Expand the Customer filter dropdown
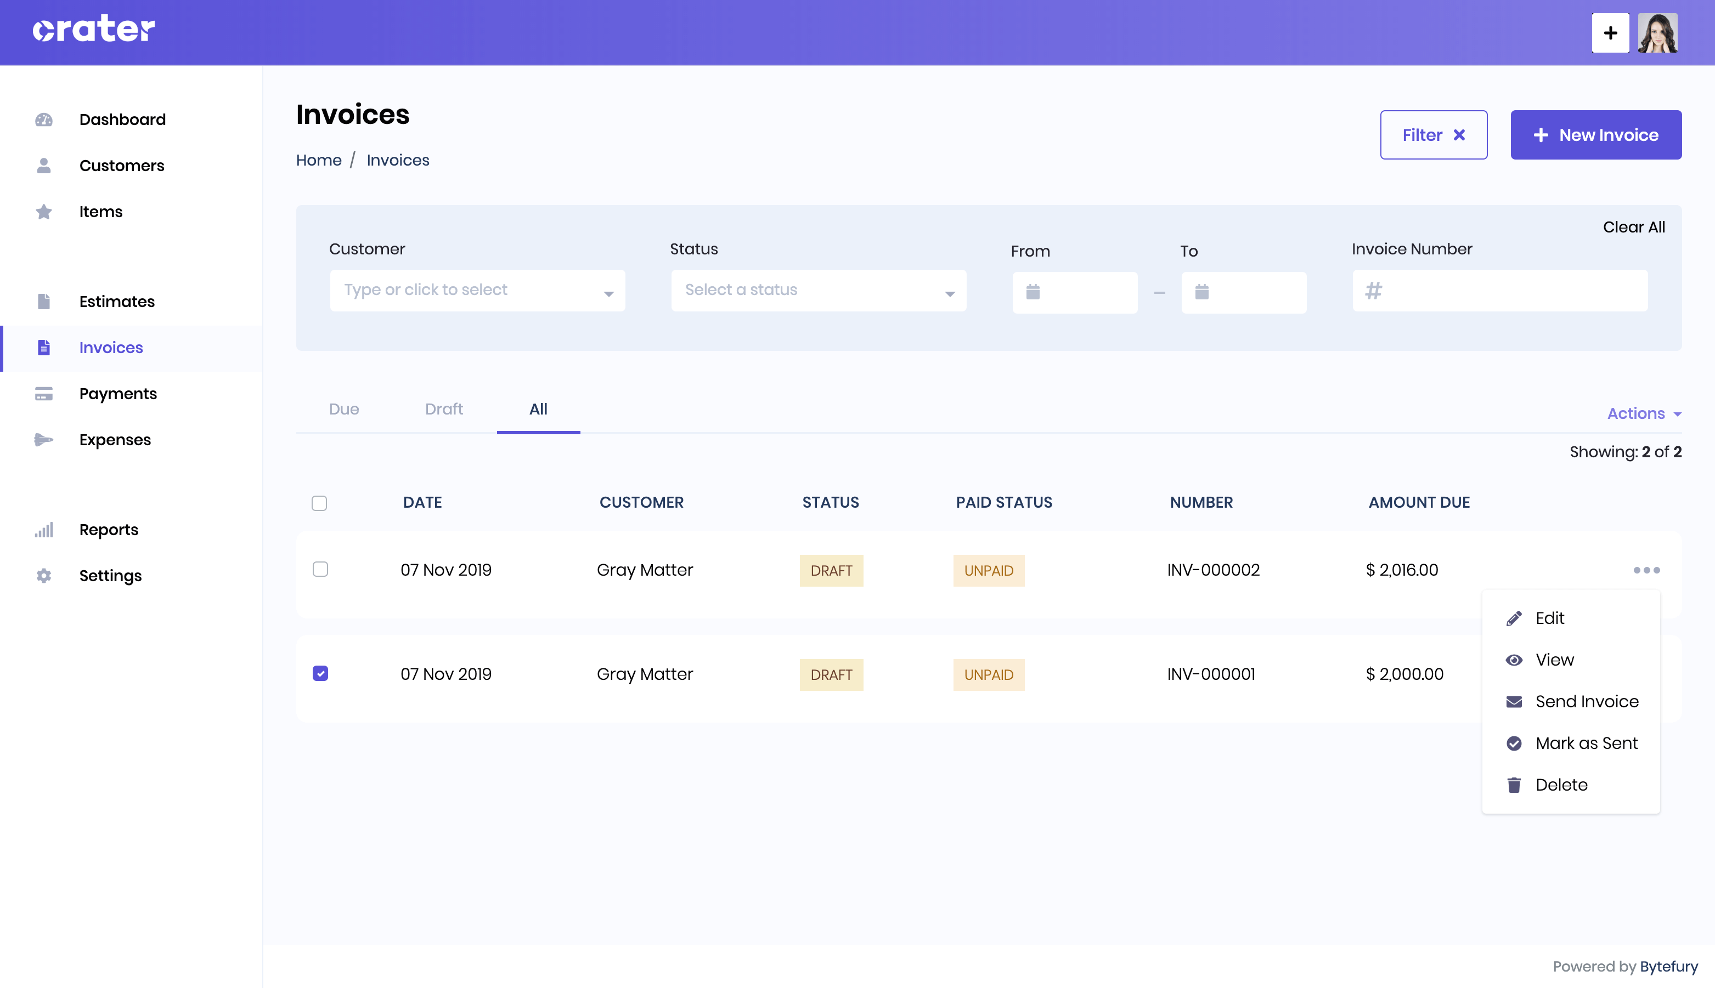 (x=477, y=289)
